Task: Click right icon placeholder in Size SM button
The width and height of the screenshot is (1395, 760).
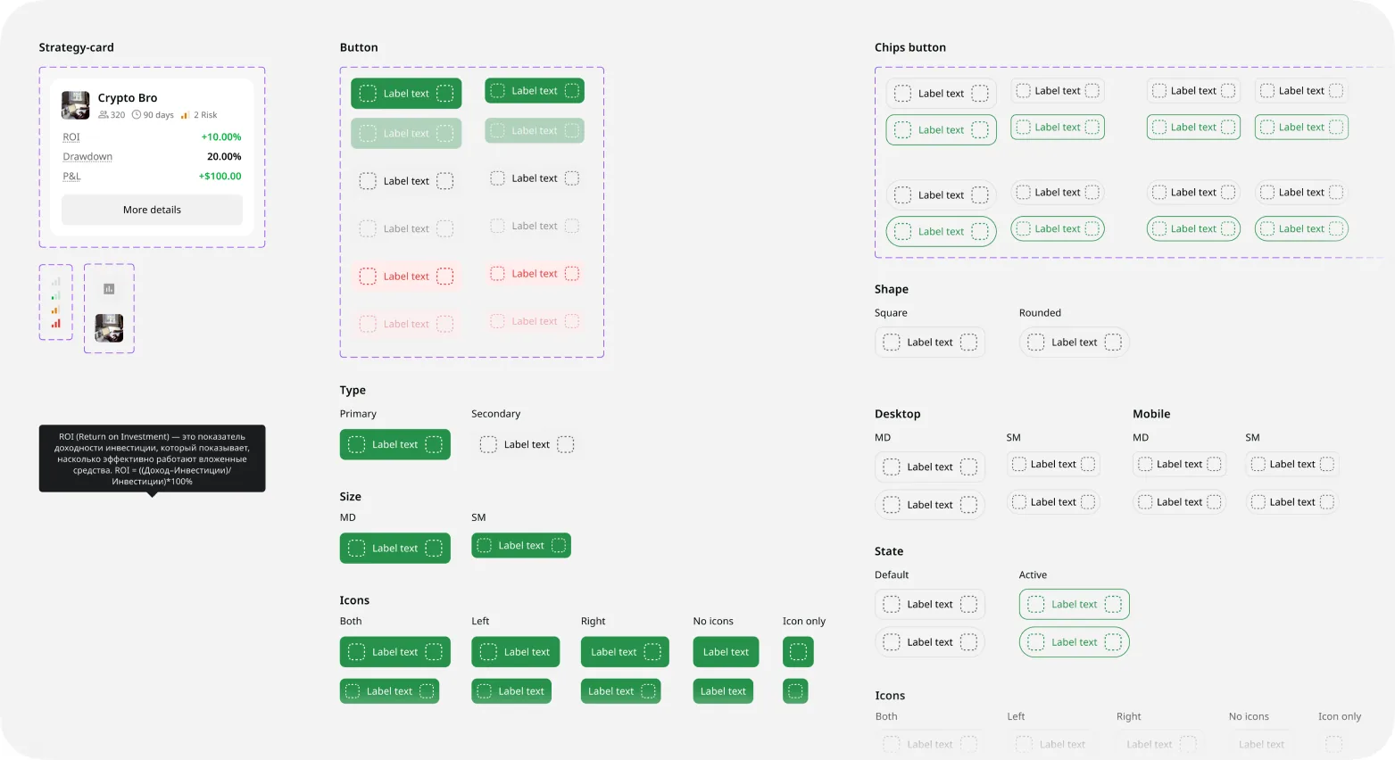Action: pos(559,546)
